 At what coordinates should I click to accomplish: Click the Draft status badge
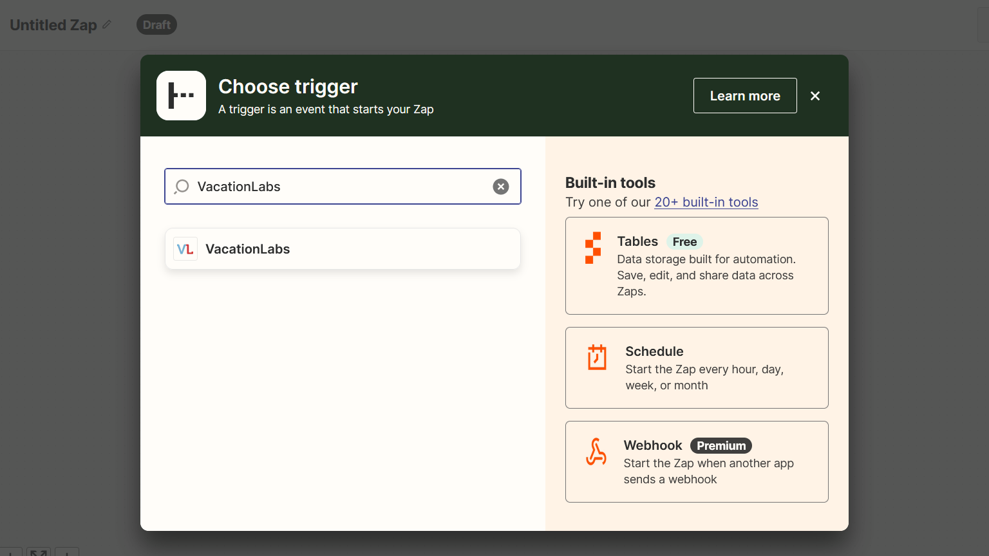tap(156, 24)
